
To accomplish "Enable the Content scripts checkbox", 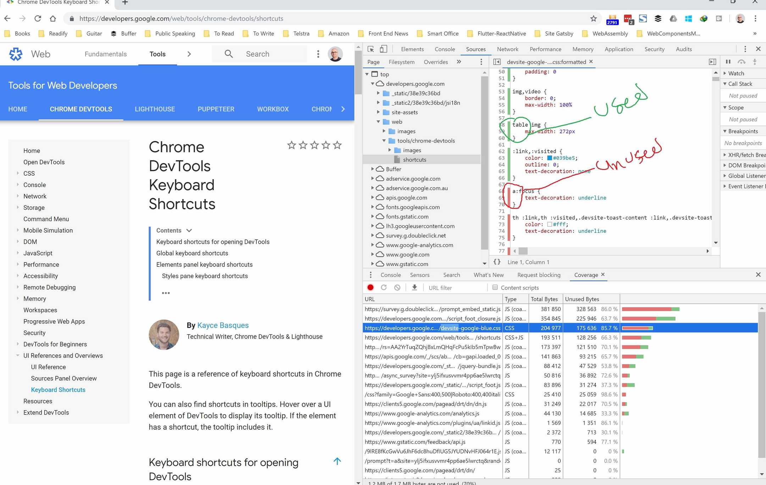I will (495, 287).
